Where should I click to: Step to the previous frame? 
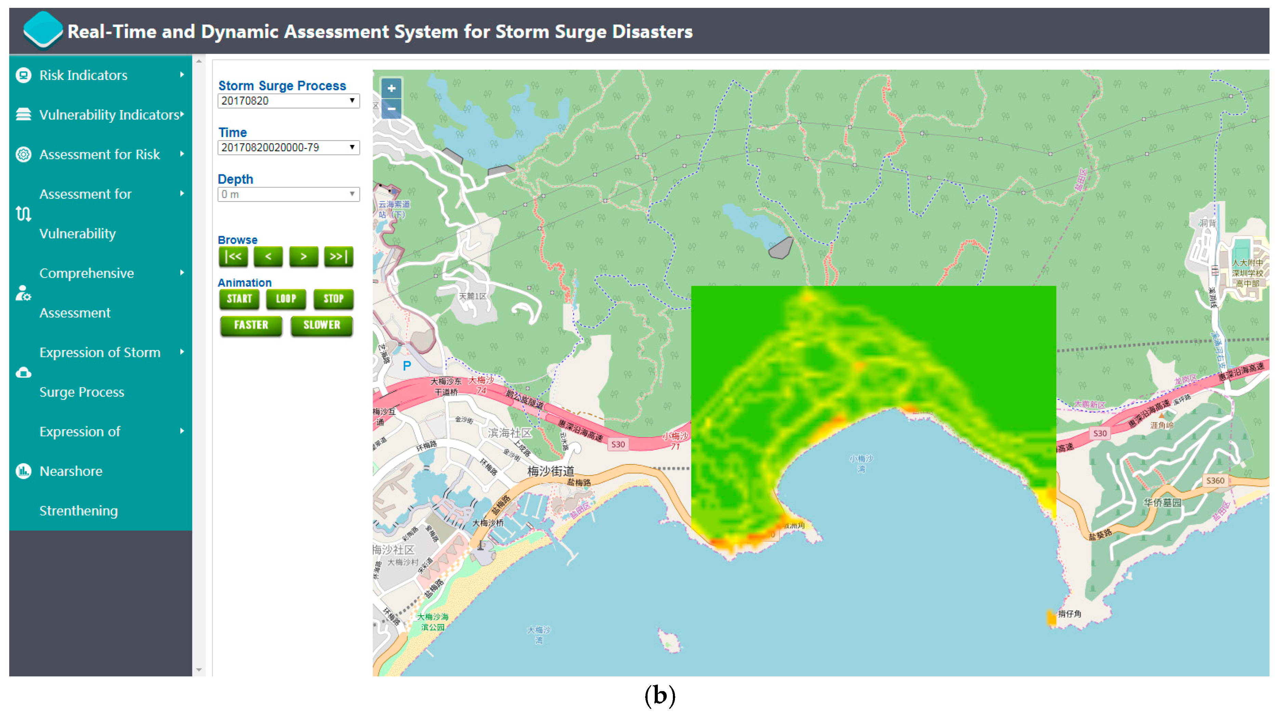pyautogui.click(x=268, y=256)
